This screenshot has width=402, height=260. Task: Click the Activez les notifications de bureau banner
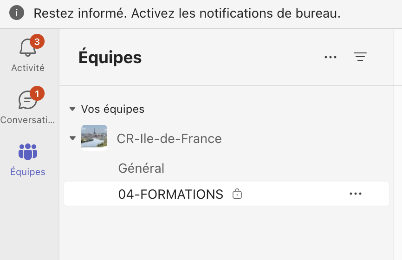click(x=187, y=13)
